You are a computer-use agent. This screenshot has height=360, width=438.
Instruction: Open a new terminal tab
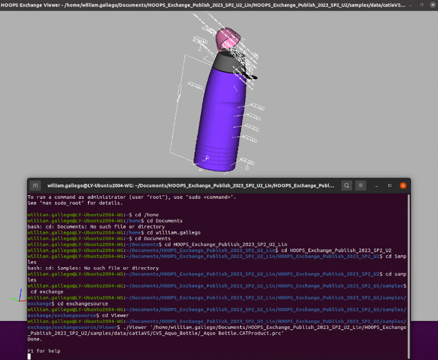pyautogui.click(x=35, y=186)
